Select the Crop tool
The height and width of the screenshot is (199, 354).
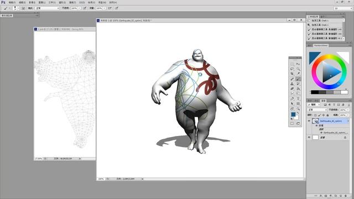292,74
